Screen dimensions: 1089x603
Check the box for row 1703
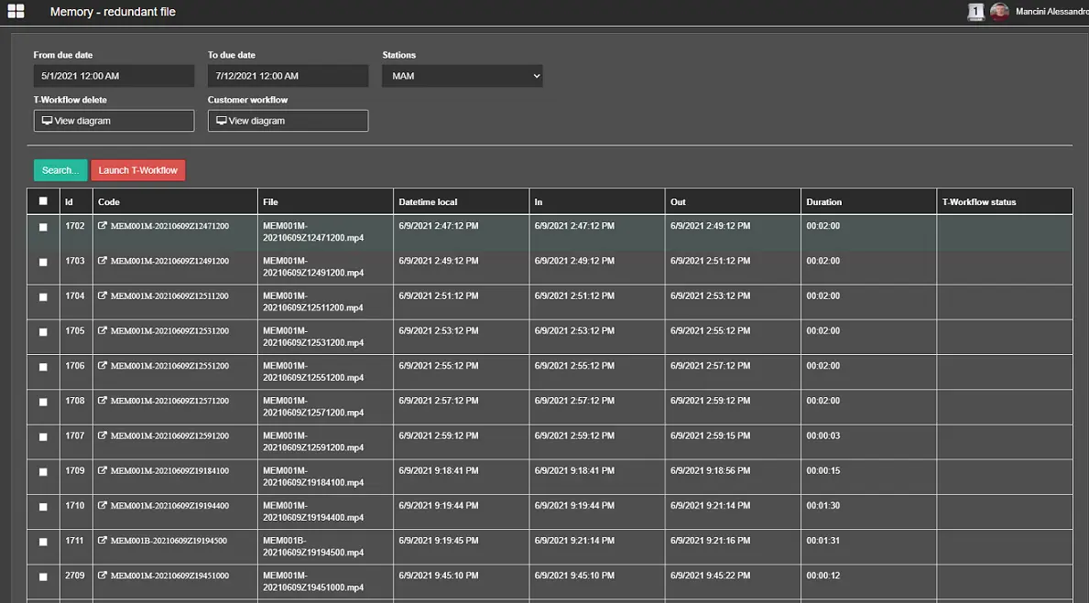(x=43, y=263)
